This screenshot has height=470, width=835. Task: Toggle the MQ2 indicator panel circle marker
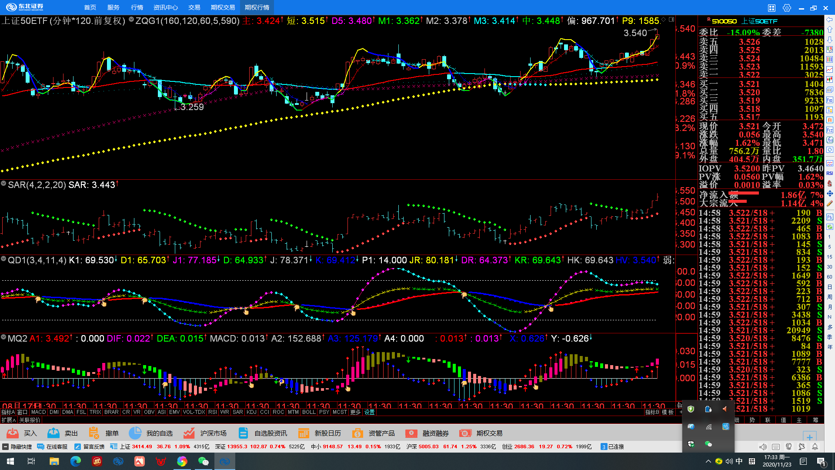pos(3,337)
